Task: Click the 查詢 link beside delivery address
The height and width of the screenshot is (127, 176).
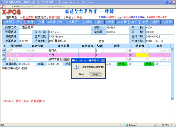Action: [x=101, y=41]
